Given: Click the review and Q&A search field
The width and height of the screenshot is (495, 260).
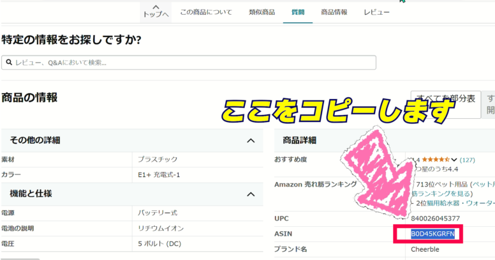Looking at the screenshot, I should tap(191, 63).
